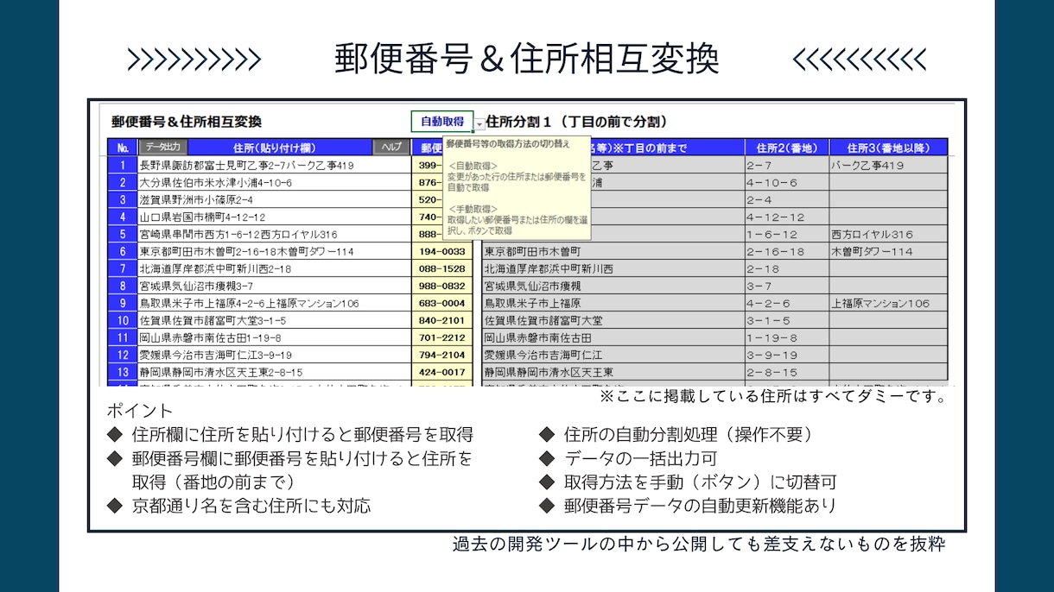The height and width of the screenshot is (592, 1054).
Task: Select split address cell 静岡県静岡市清水区天王東
Action: (613, 372)
